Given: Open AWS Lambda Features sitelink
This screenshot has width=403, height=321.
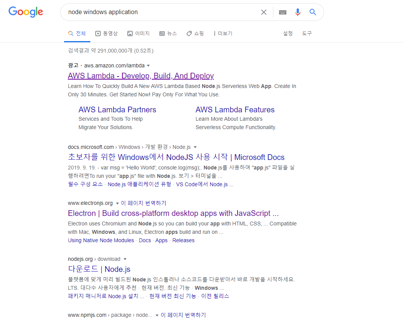Looking at the screenshot, I should (235, 110).
